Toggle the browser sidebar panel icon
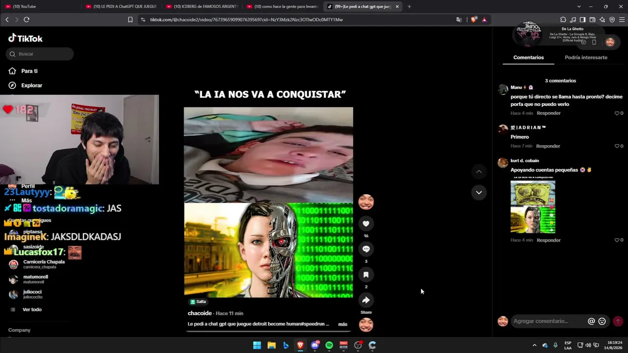Image resolution: width=628 pixels, height=353 pixels. coord(582,20)
